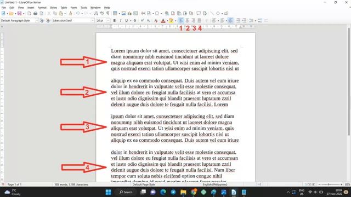Click the Open folder icon
Viewport: 351px width, 197px height.
point(12,14)
